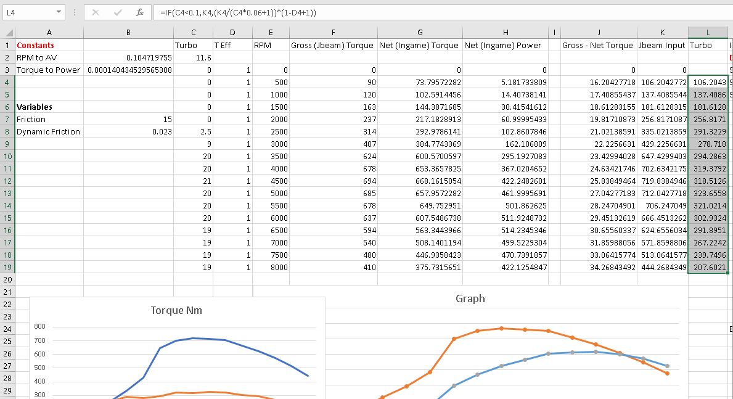Viewport: 733px width, 399px height.
Task: Click the 'Gross (Jbeam) Torque' header cell
Action: tap(334, 46)
